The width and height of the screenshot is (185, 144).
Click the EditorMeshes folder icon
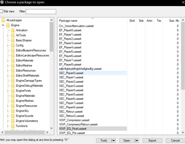[13, 65]
